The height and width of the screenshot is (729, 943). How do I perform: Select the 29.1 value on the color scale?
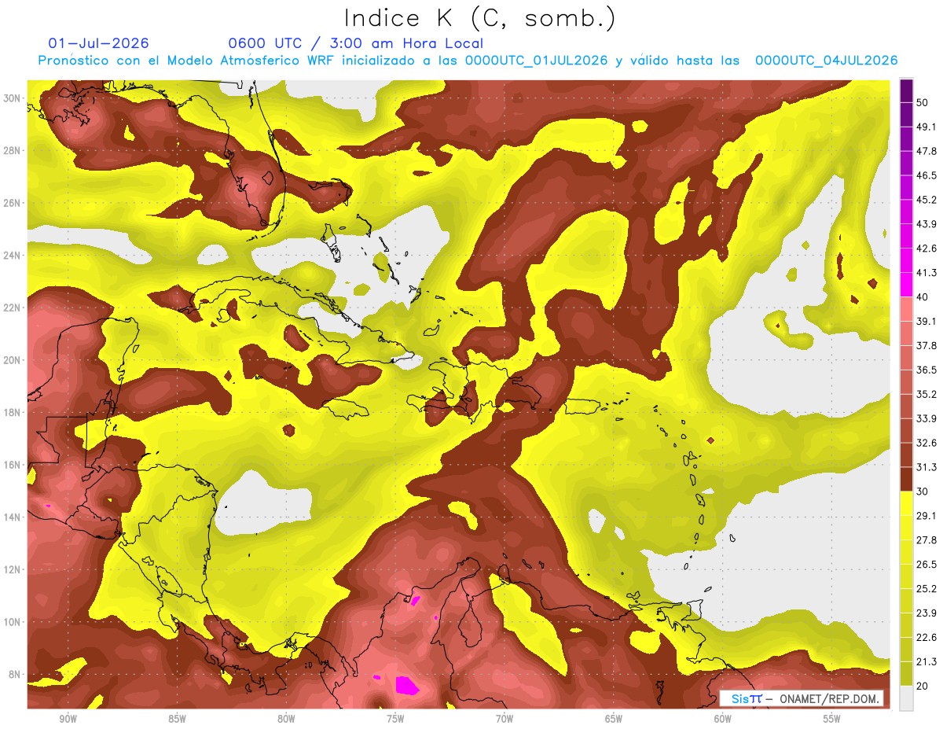(x=926, y=516)
